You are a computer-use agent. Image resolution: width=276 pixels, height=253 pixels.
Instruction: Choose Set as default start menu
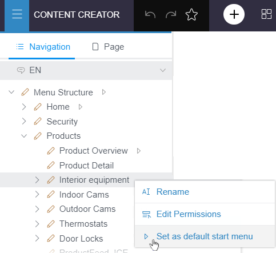point(205,236)
